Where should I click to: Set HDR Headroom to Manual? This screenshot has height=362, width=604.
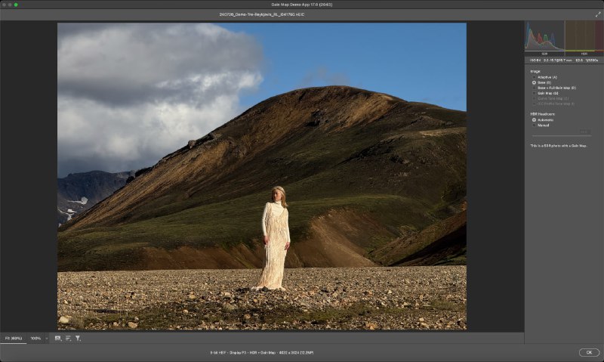click(541, 125)
